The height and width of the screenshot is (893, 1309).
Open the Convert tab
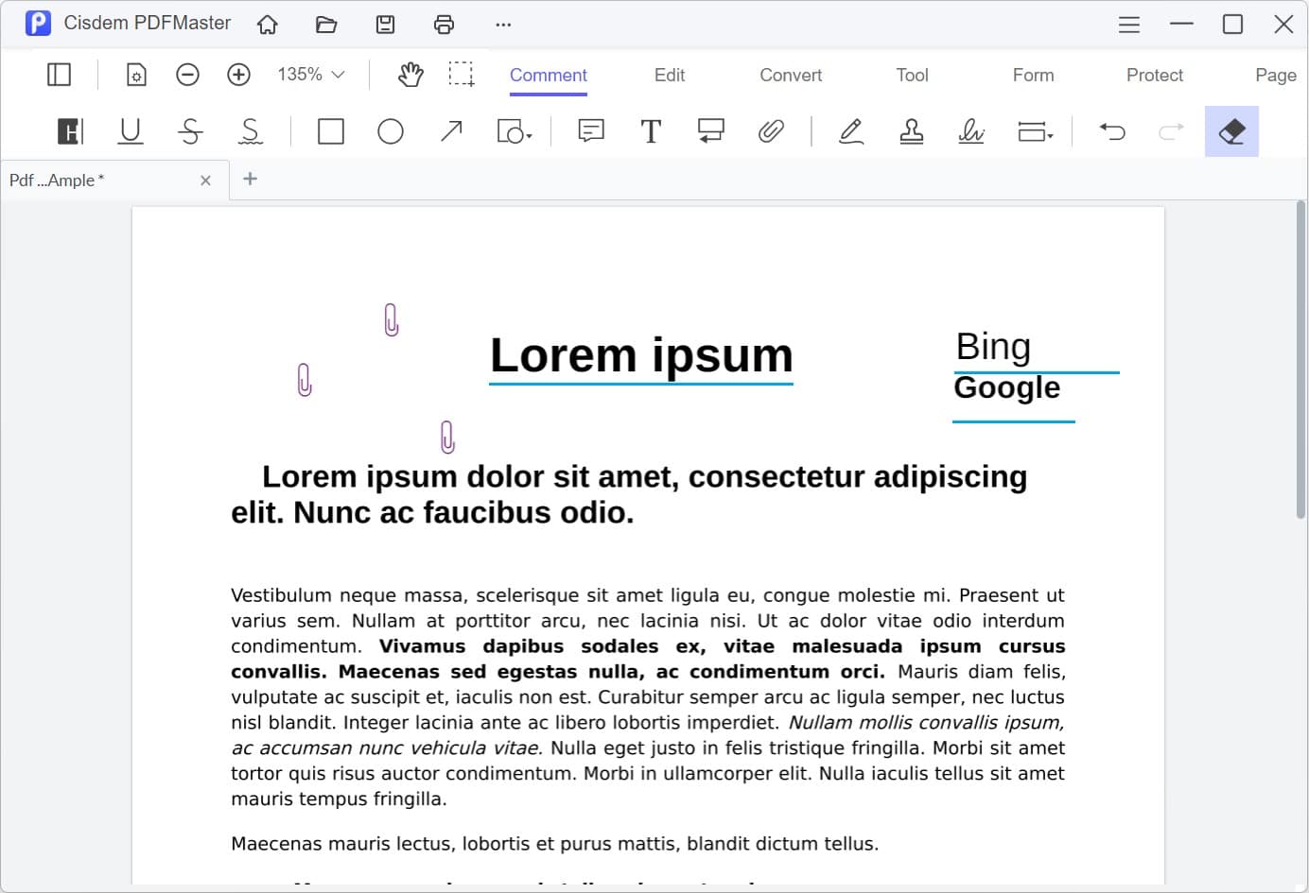click(791, 76)
